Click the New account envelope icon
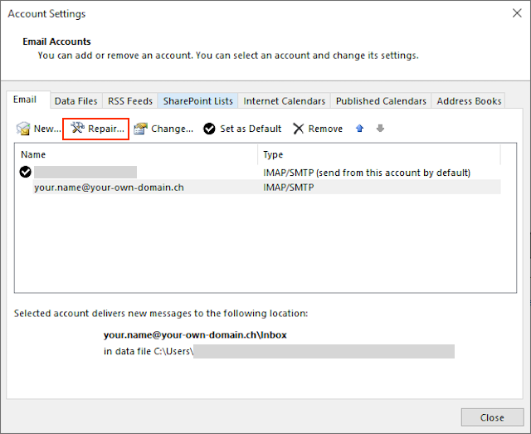 23,129
